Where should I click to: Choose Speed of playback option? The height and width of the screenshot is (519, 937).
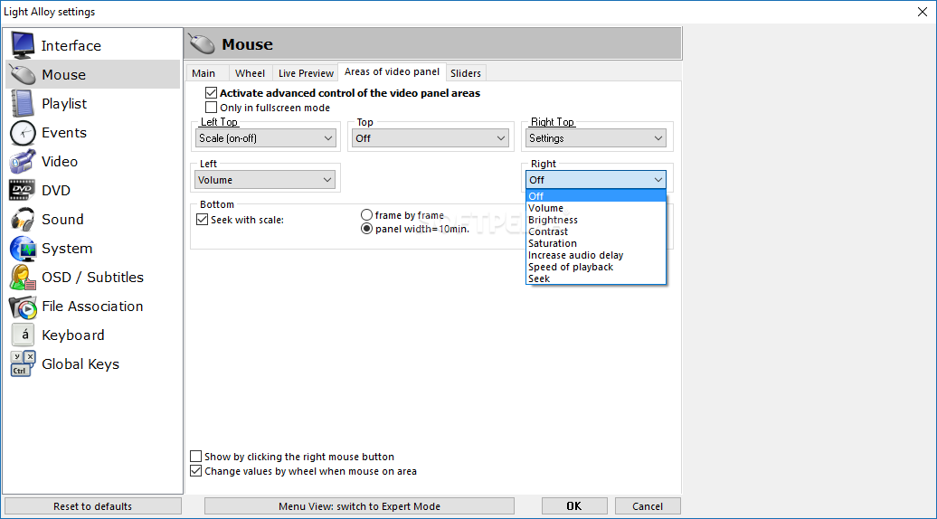tap(596, 267)
